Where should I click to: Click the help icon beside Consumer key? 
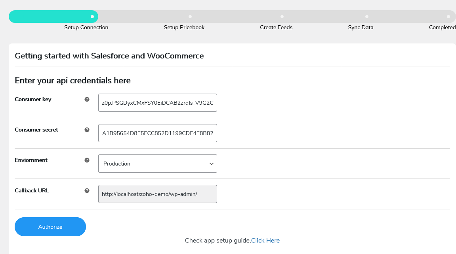(87, 100)
